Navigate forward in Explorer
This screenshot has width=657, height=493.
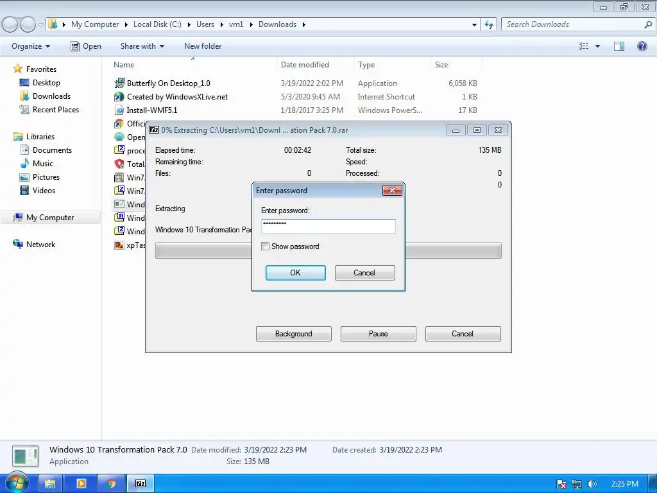click(28, 25)
